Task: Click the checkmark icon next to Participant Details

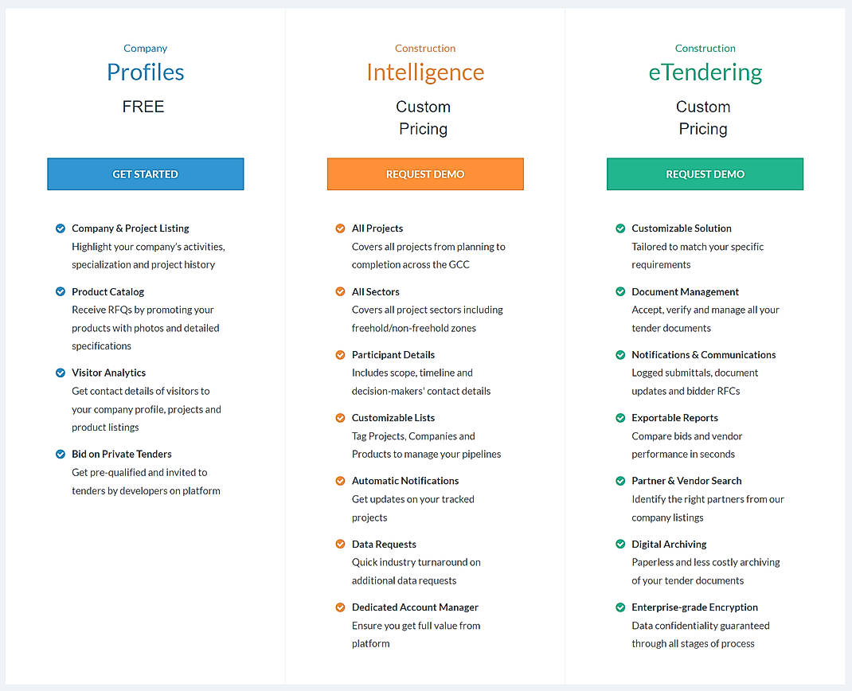Action: point(341,354)
